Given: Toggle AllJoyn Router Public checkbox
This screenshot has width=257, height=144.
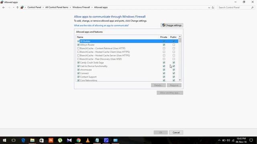Looking at the screenshot, I should (174, 45).
